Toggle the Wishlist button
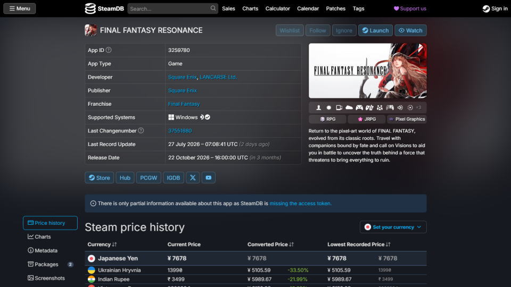 pos(290,30)
